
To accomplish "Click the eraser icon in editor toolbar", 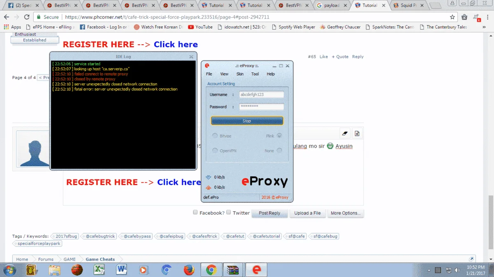I will (345, 133).
